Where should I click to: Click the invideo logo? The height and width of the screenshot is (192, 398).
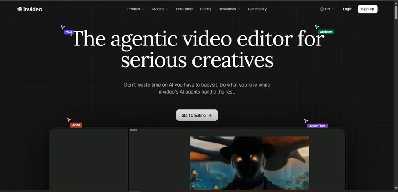coord(30,9)
